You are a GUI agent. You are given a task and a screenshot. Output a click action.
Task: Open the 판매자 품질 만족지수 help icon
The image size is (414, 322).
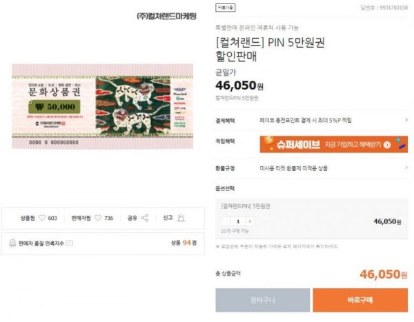coord(70,243)
